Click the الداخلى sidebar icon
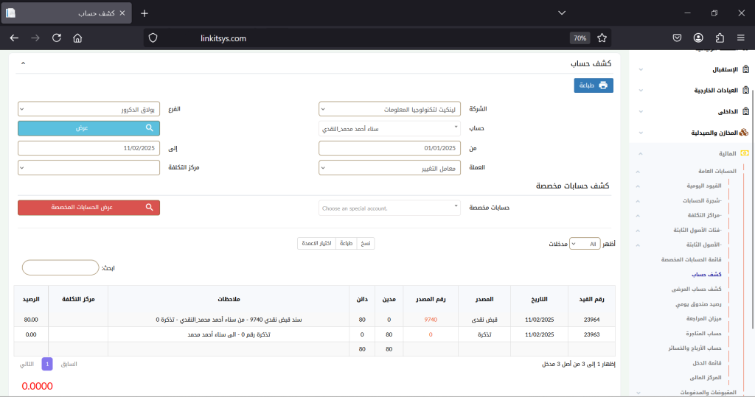The image size is (755, 397). click(x=745, y=112)
